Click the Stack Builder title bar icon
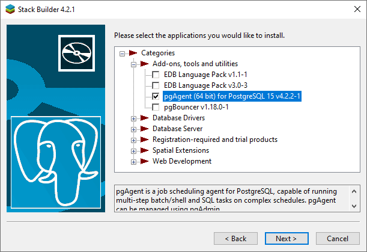This screenshot has height=252, width=367. coord(10,10)
